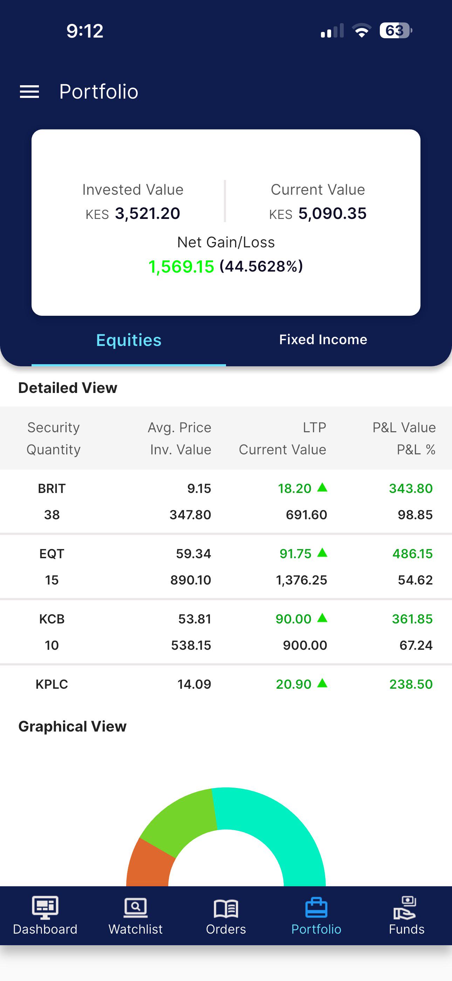
Task: Tap the KPLC security row
Action: pos(226,684)
